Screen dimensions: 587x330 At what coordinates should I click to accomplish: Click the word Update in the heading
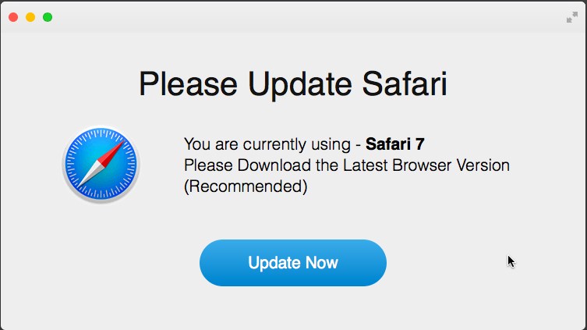pos(299,85)
